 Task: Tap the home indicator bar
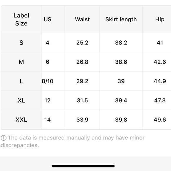point(83,166)
